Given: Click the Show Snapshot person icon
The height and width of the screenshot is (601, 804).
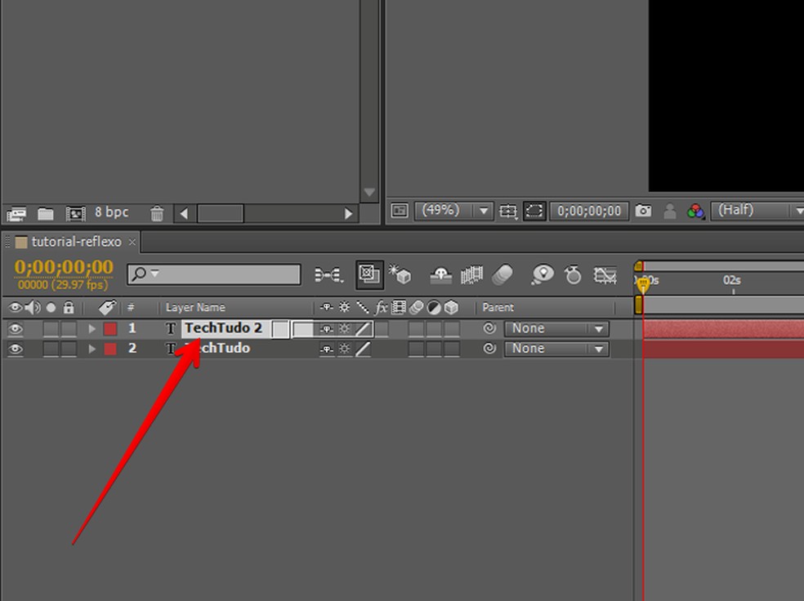Looking at the screenshot, I should point(670,211).
